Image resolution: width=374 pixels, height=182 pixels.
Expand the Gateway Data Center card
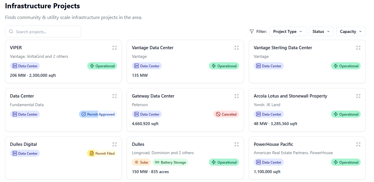coord(237,96)
